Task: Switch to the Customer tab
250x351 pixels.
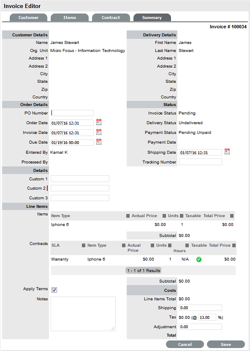Action: [28, 18]
